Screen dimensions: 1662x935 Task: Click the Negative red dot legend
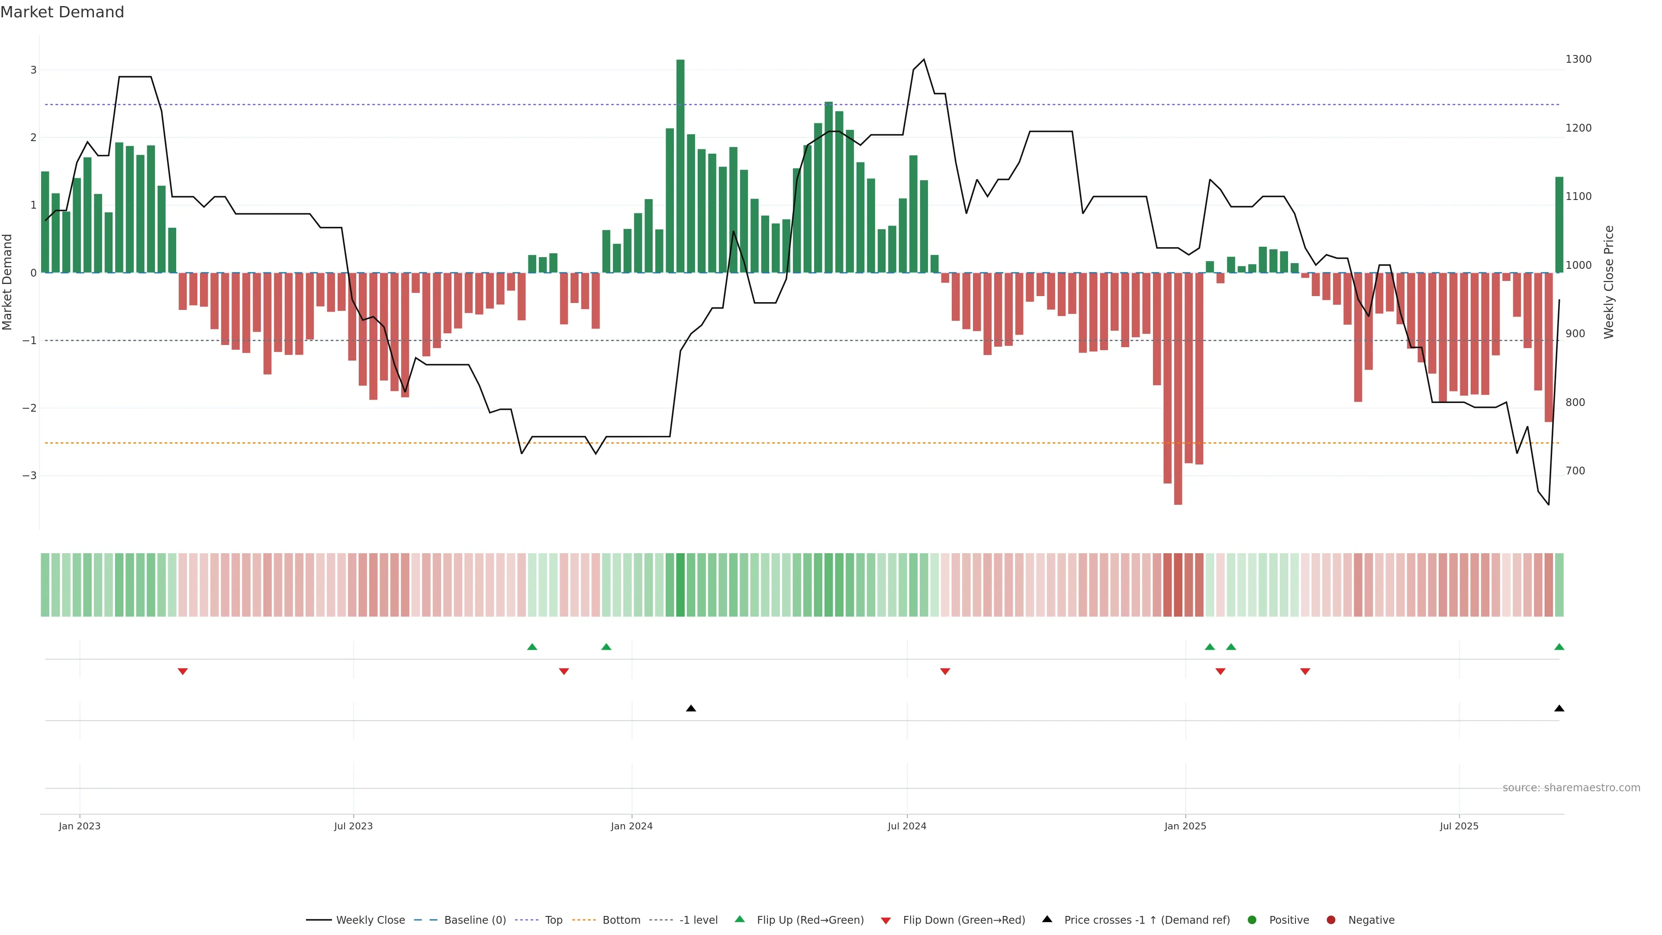(x=1331, y=920)
